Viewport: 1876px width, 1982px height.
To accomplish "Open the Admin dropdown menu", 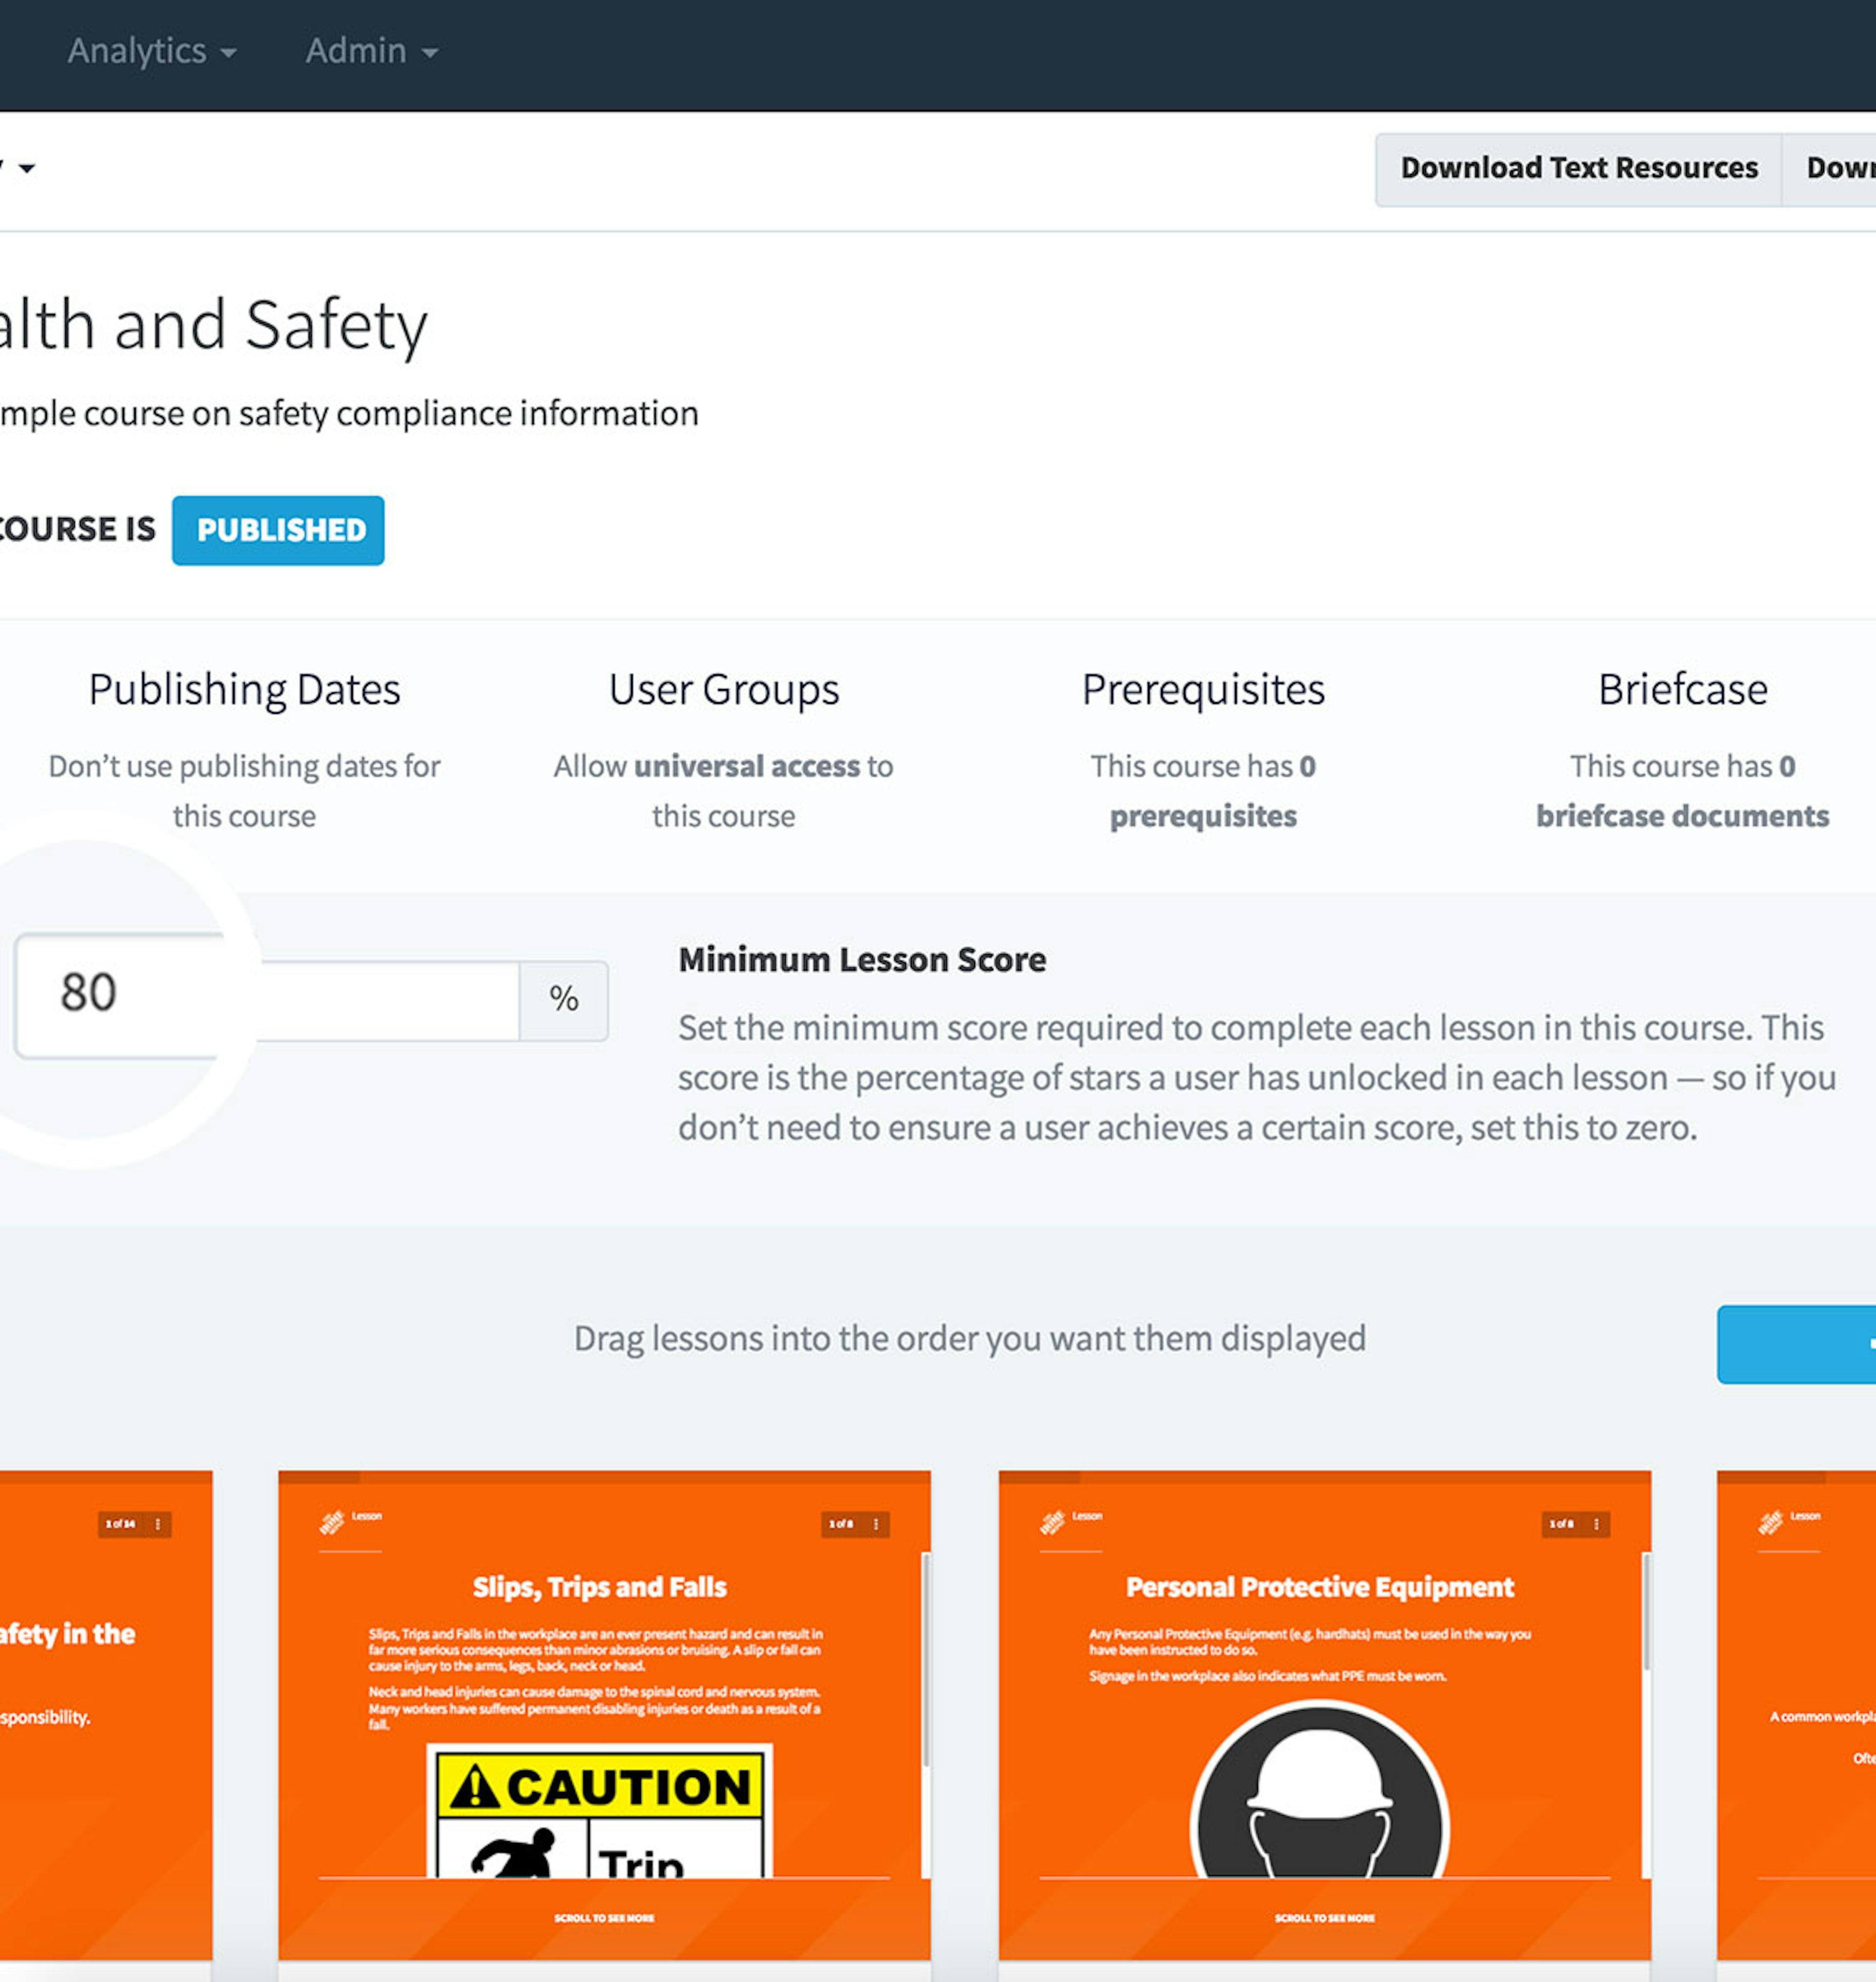I will coord(372,51).
